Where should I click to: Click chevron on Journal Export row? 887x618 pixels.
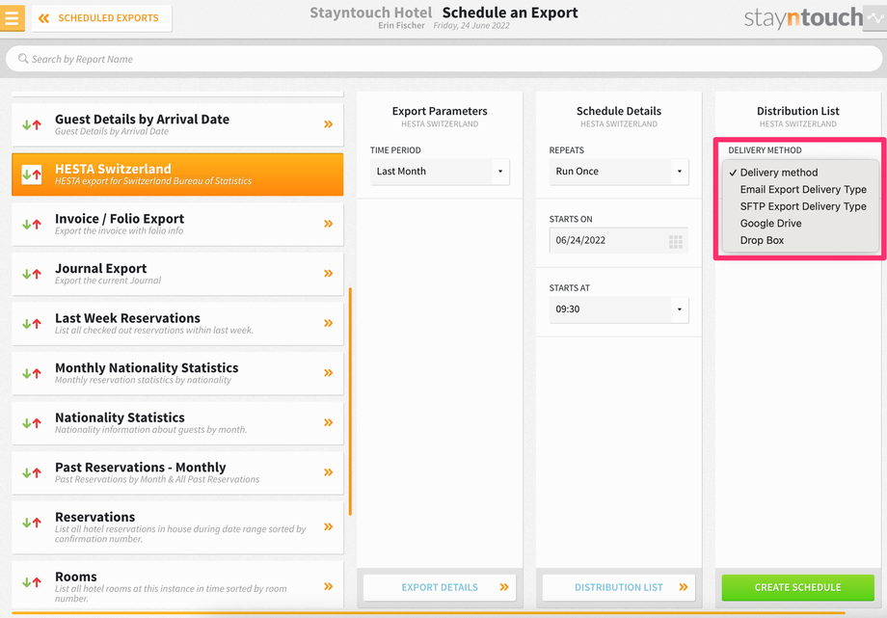coord(328,274)
